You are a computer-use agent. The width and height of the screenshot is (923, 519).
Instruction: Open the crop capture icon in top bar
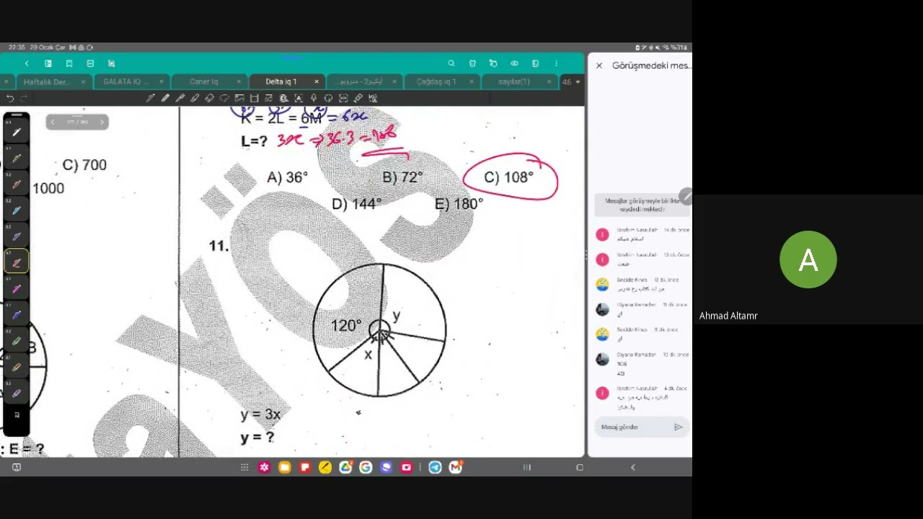click(x=111, y=63)
